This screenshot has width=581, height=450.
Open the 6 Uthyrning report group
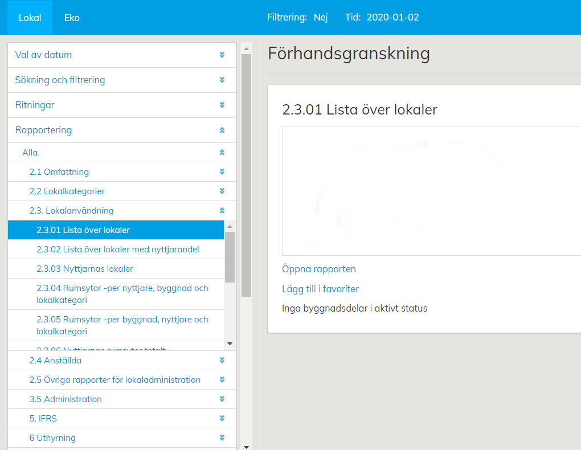tap(52, 438)
